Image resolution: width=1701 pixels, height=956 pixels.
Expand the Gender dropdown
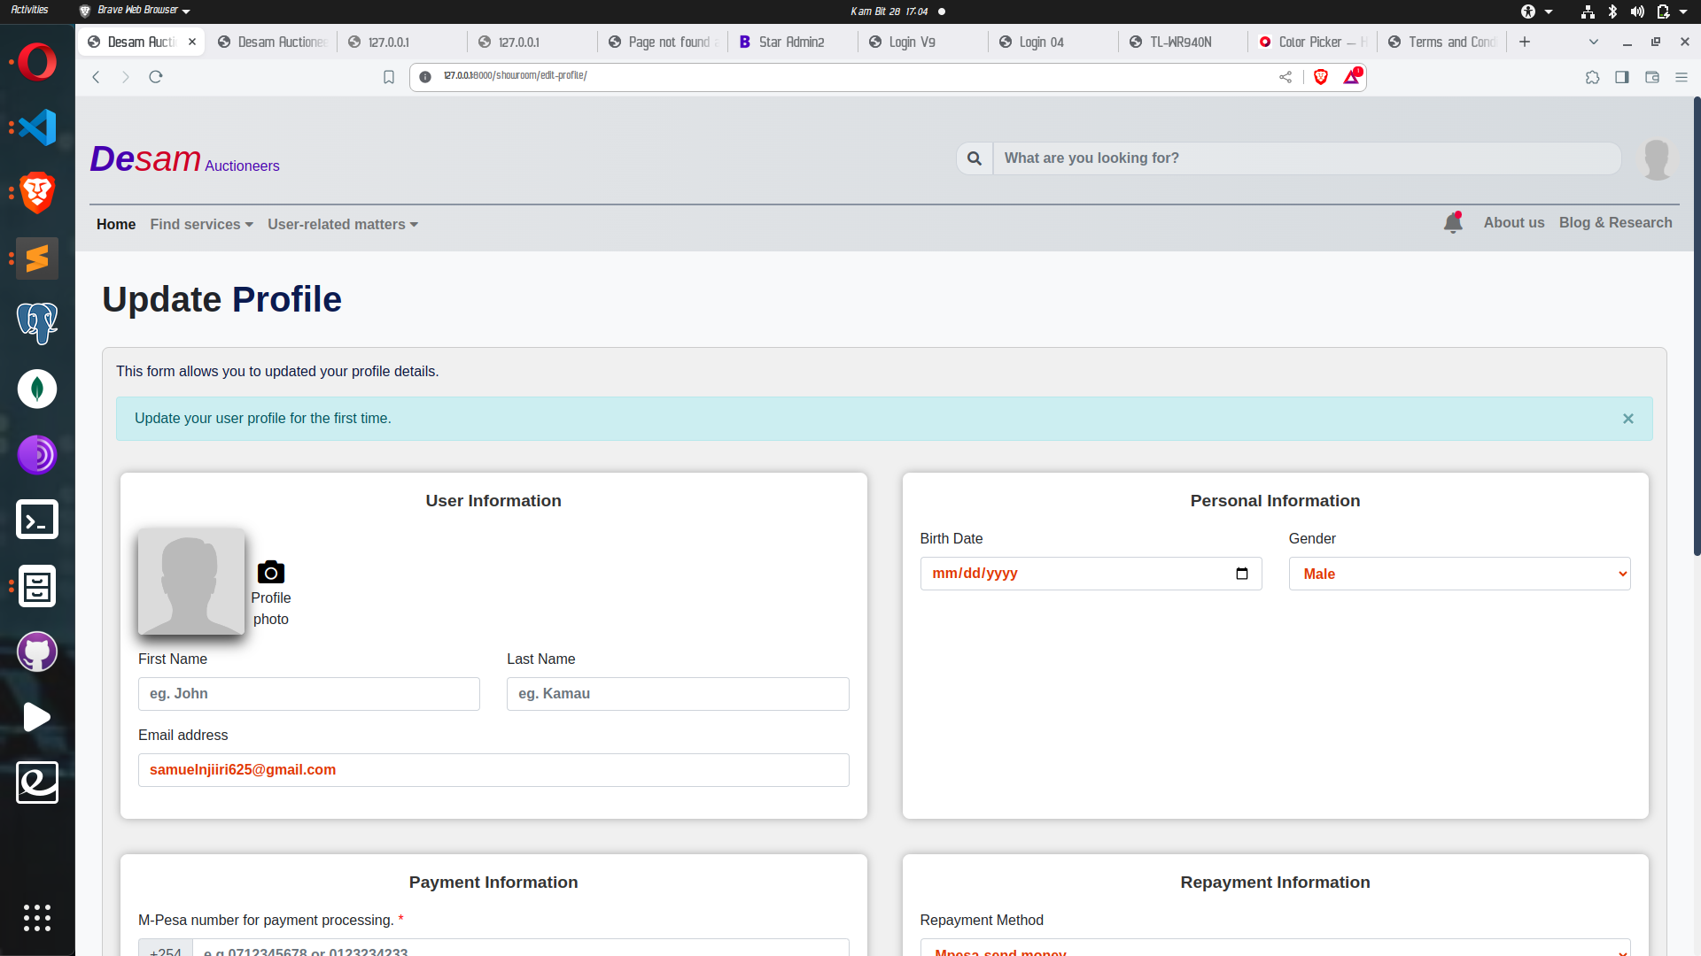click(1458, 574)
